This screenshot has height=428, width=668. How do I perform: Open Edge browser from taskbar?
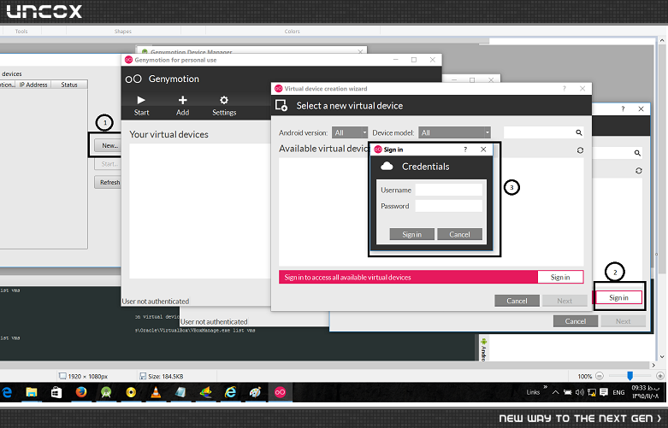click(x=7, y=392)
